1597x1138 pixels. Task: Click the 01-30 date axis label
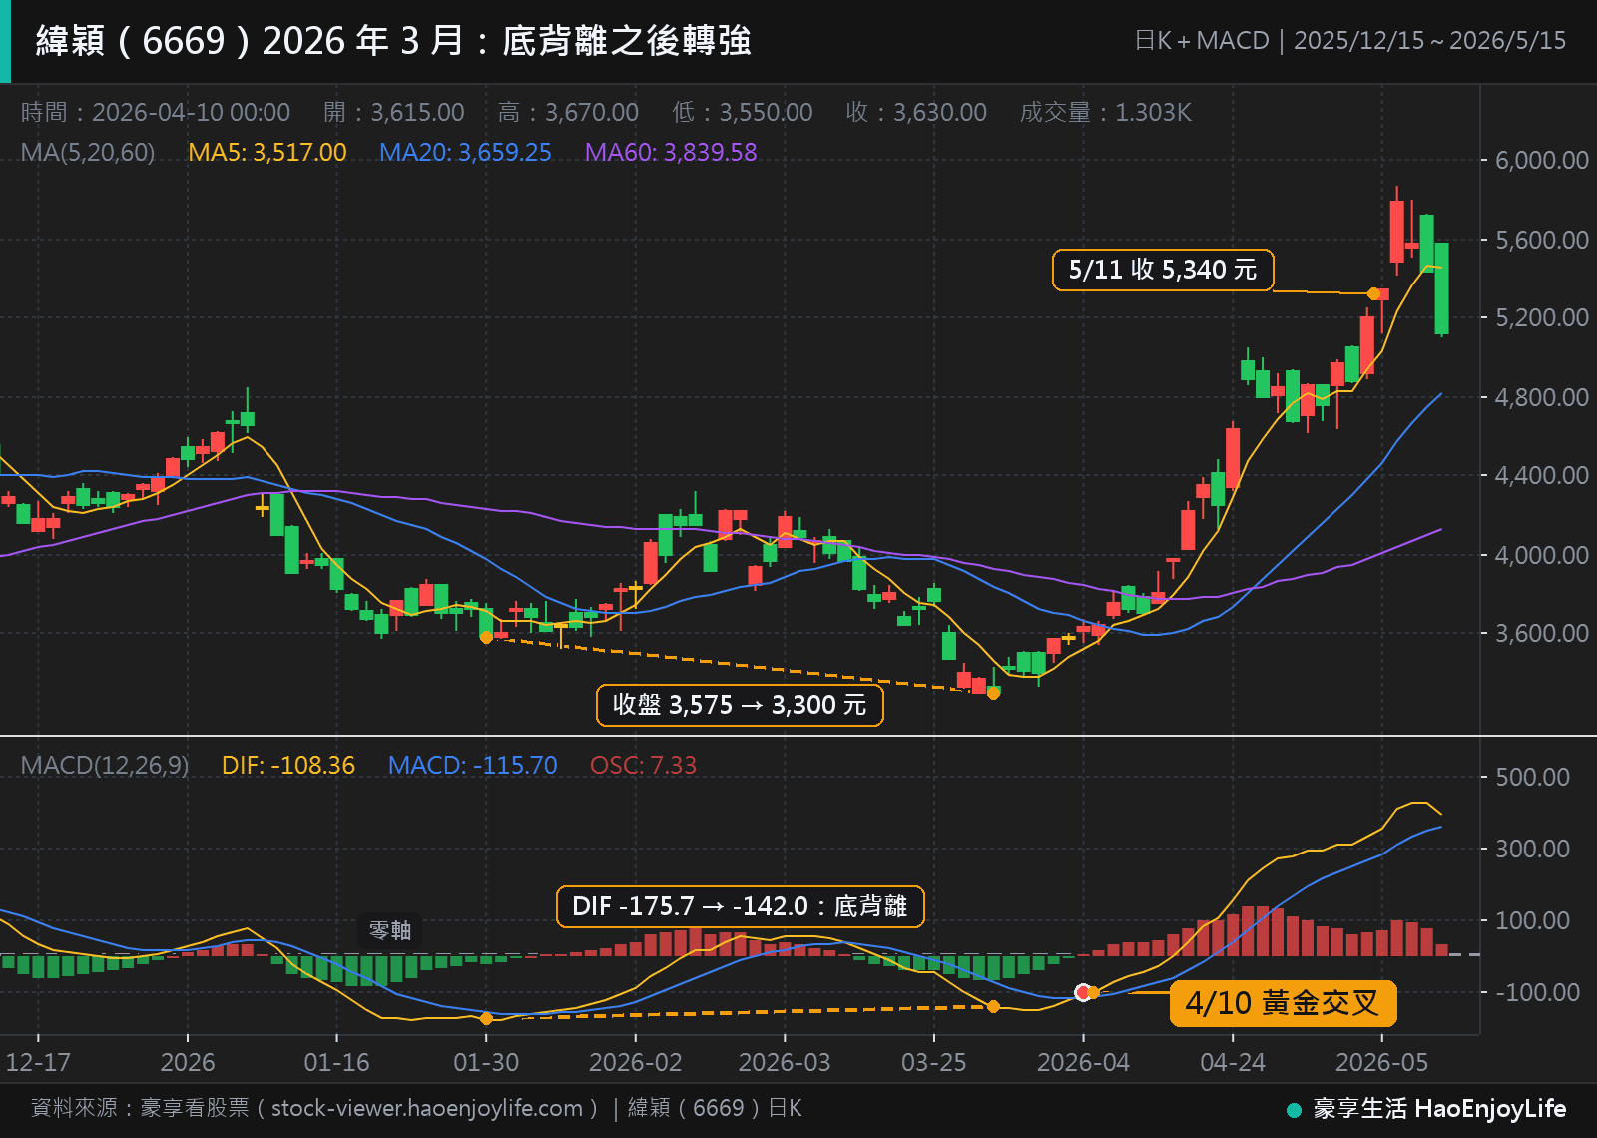pyautogui.click(x=486, y=1062)
